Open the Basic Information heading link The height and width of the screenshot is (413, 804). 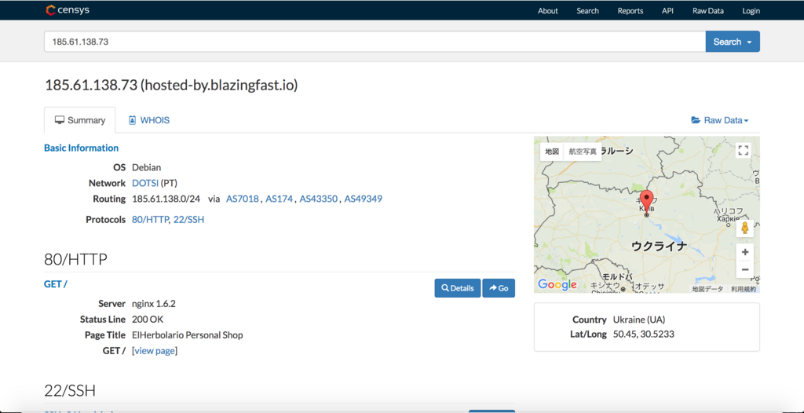click(81, 148)
